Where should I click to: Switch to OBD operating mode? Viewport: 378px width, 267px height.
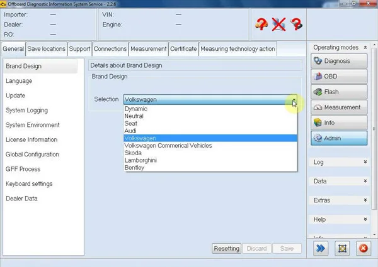click(x=339, y=77)
